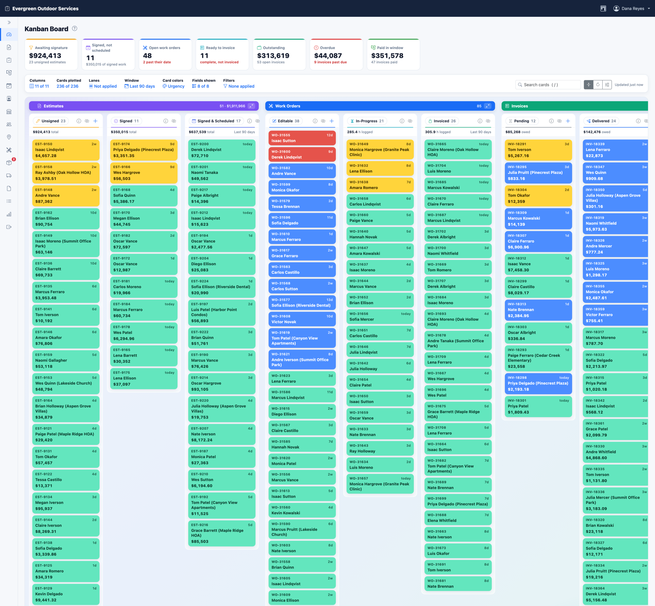
Task: Collapse the Estimates lane group
Action: [252, 106]
